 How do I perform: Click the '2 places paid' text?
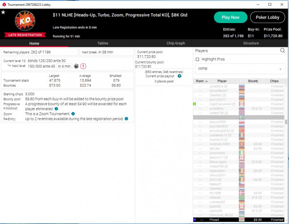[164, 81]
